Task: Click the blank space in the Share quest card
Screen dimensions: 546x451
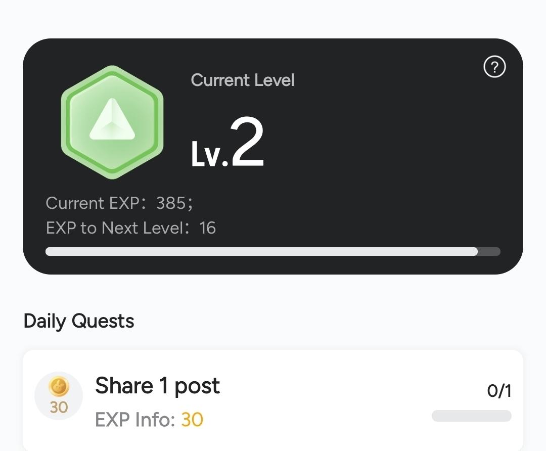Action: (324, 399)
